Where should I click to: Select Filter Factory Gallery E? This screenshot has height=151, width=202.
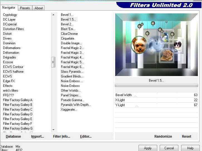pos(18,119)
